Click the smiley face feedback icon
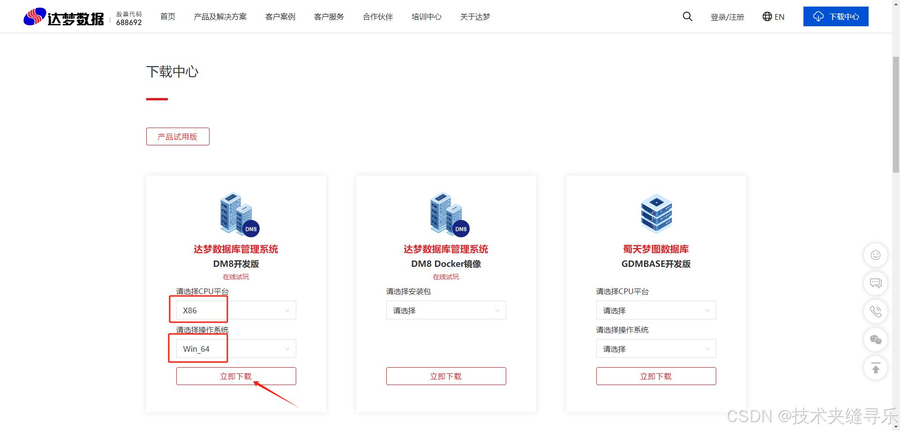 pos(875,255)
